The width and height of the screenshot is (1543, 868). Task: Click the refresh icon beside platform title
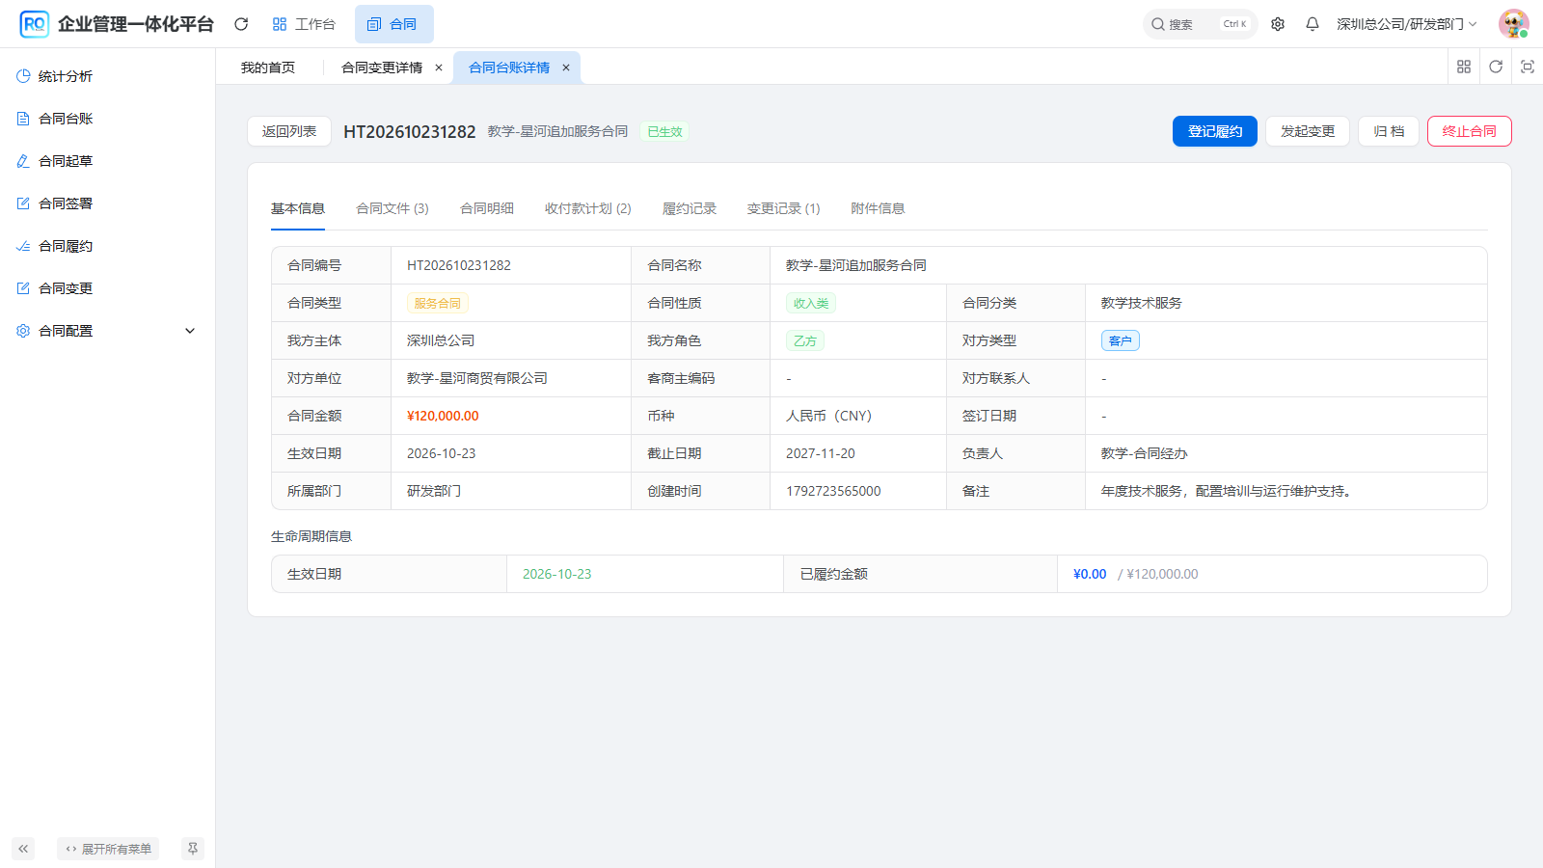pyautogui.click(x=241, y=24)
